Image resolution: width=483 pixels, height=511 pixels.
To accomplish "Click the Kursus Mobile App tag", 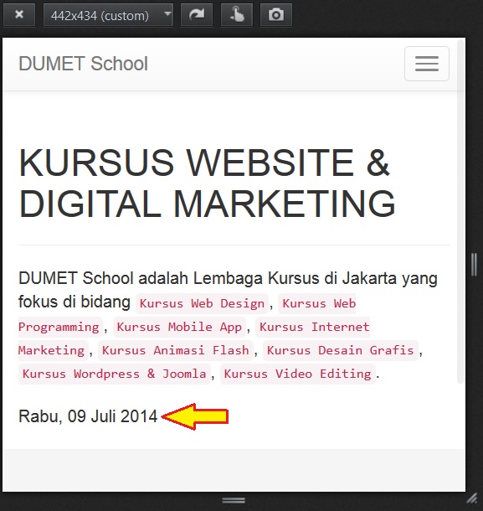I will coord(179,327).
